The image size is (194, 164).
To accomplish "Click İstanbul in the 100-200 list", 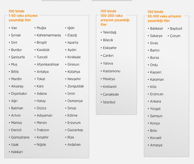I will (x=109, y=102).
